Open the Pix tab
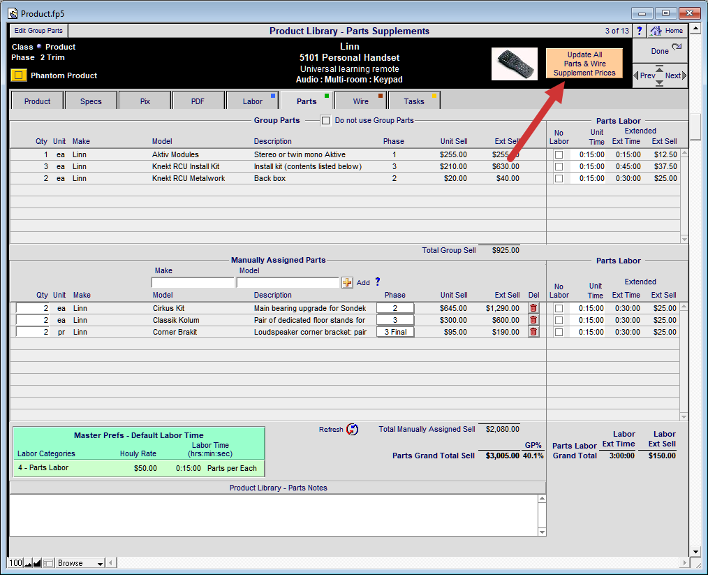Viewport: 708px width, 575px height. [145, 101]
